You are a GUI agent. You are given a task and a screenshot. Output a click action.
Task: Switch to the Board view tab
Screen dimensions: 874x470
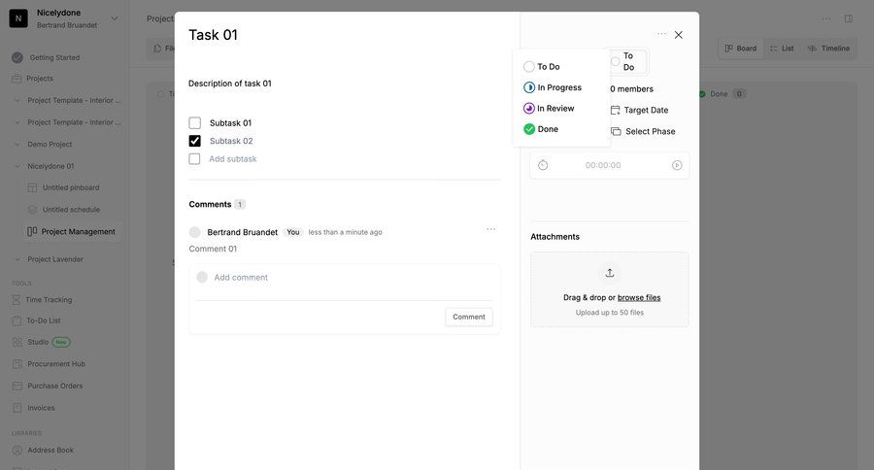click(741, 49)
